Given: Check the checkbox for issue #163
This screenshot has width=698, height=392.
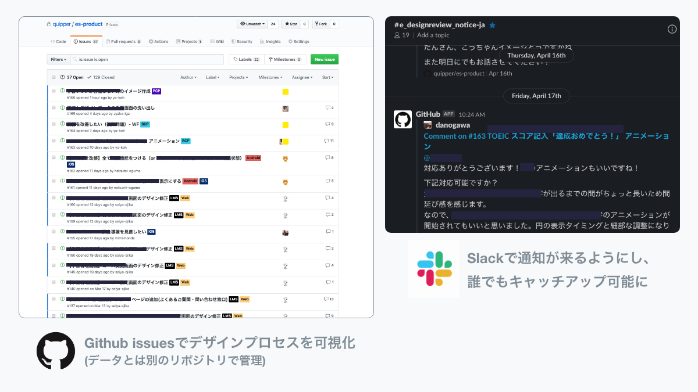Looking at the screenshot, I should [x=54, y=141].
